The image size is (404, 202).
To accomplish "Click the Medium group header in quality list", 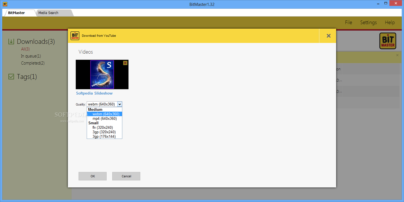I will click(104, 109).
